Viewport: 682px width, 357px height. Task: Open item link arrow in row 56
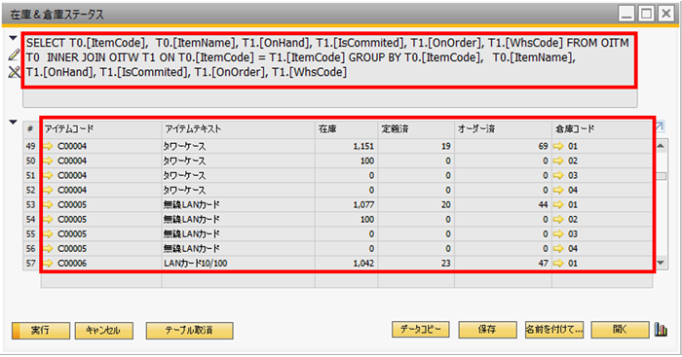pyautogui.click(x=49, y=249)
